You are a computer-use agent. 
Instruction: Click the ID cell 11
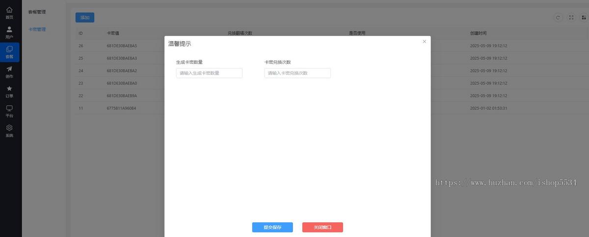(x=80, y=108)
